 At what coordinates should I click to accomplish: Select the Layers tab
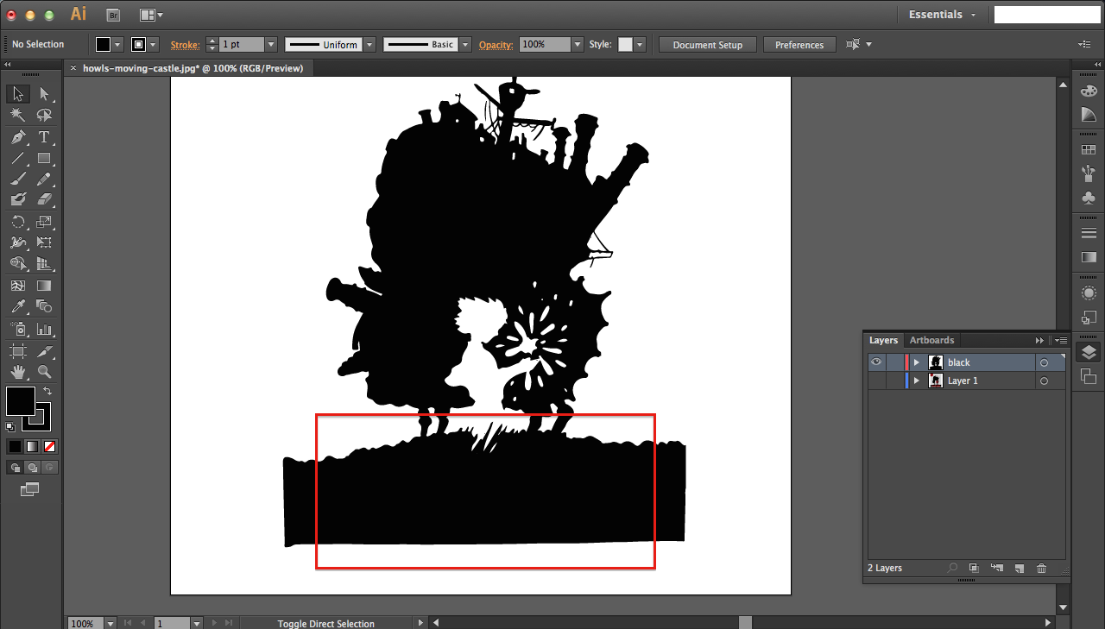(x=883, y=340)
